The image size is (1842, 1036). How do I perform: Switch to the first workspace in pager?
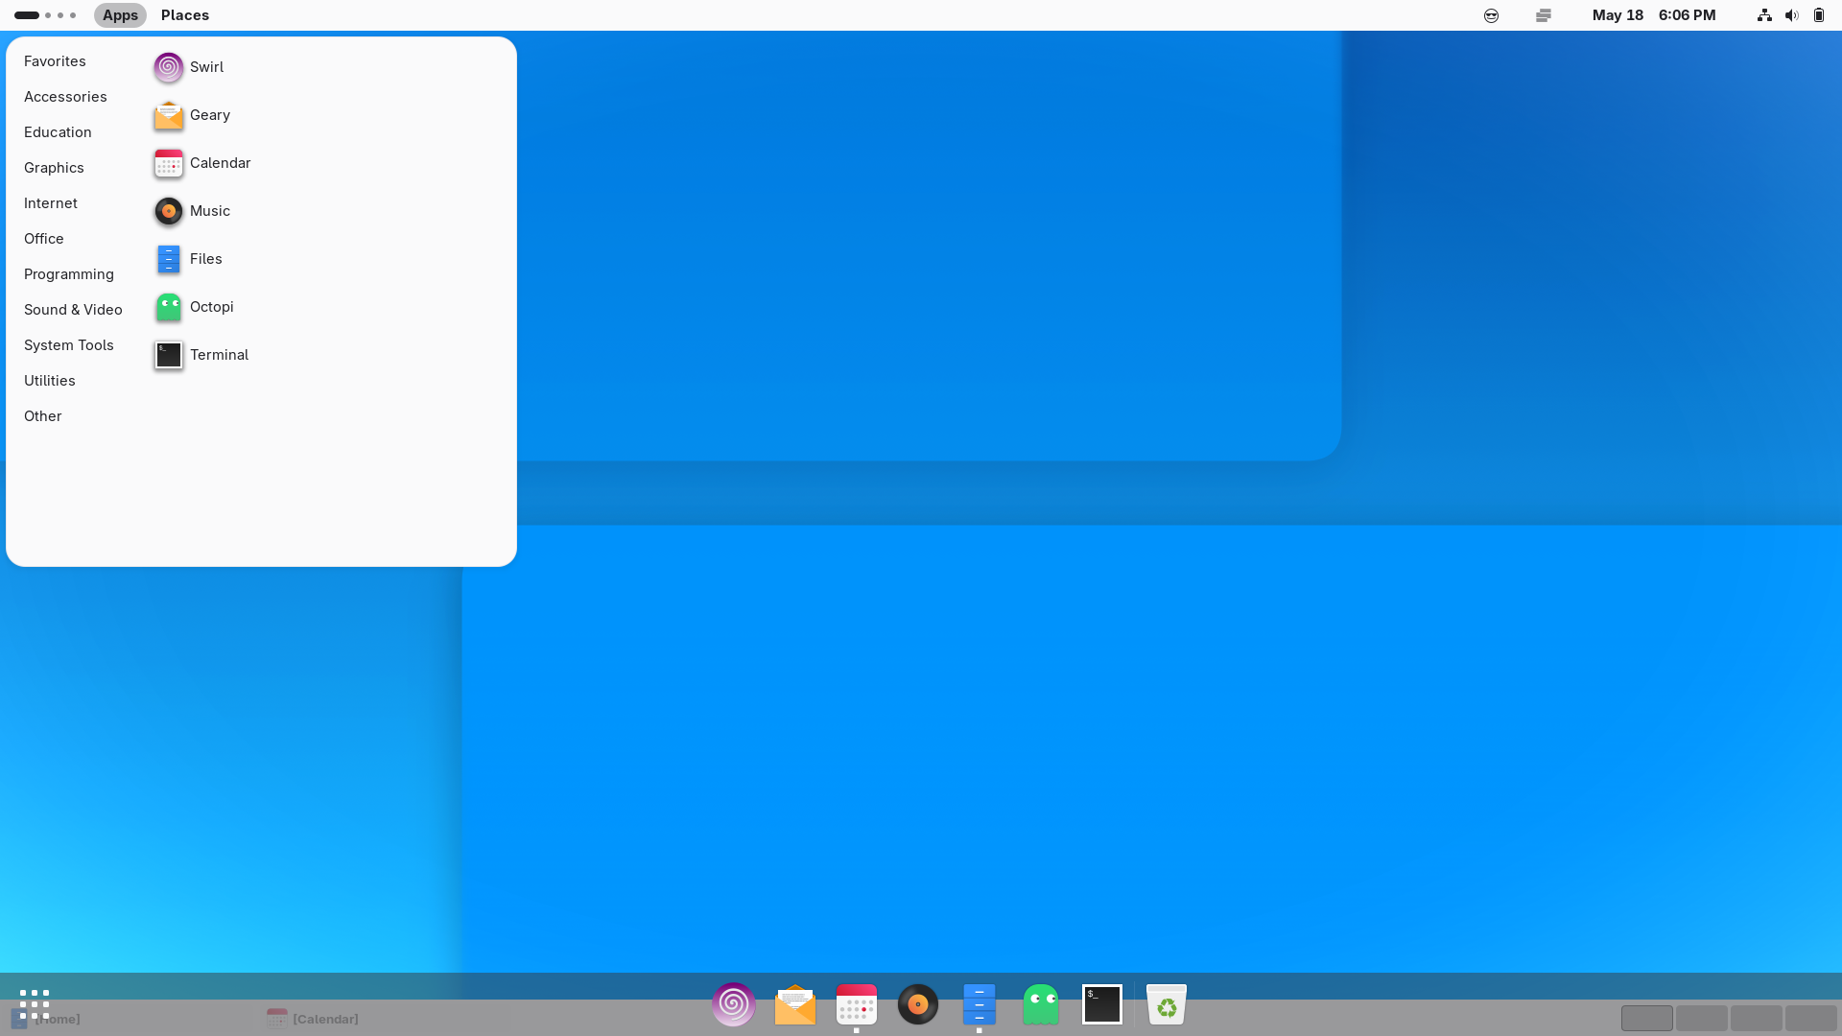coord(1647,1018)
